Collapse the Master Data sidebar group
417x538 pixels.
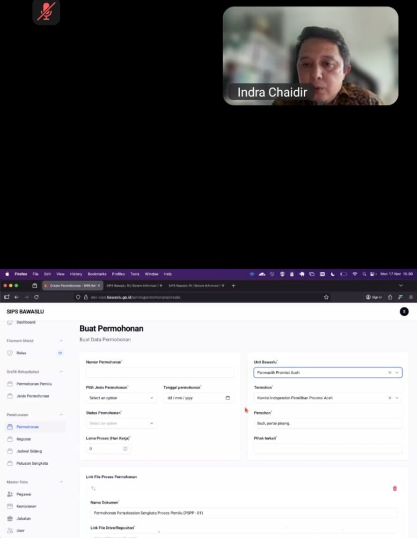61,482
